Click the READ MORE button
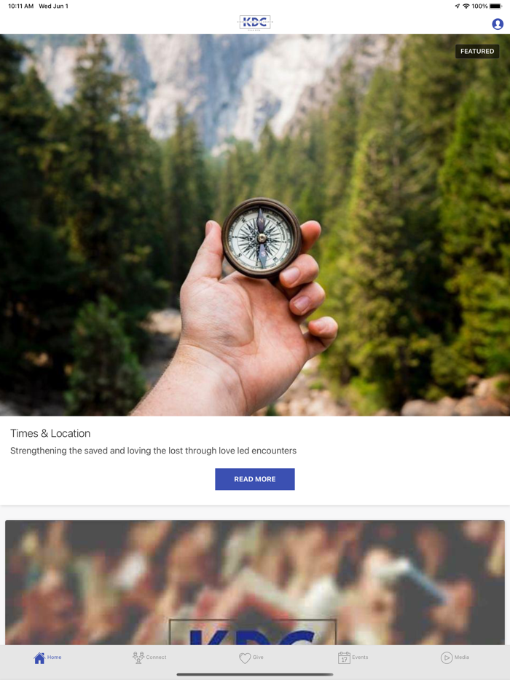The image size is (510, 680). click(x=255, y=479)
